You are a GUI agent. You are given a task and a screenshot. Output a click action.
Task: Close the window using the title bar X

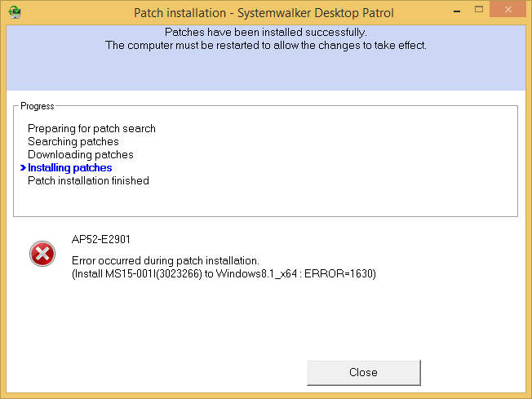(508, 10)
